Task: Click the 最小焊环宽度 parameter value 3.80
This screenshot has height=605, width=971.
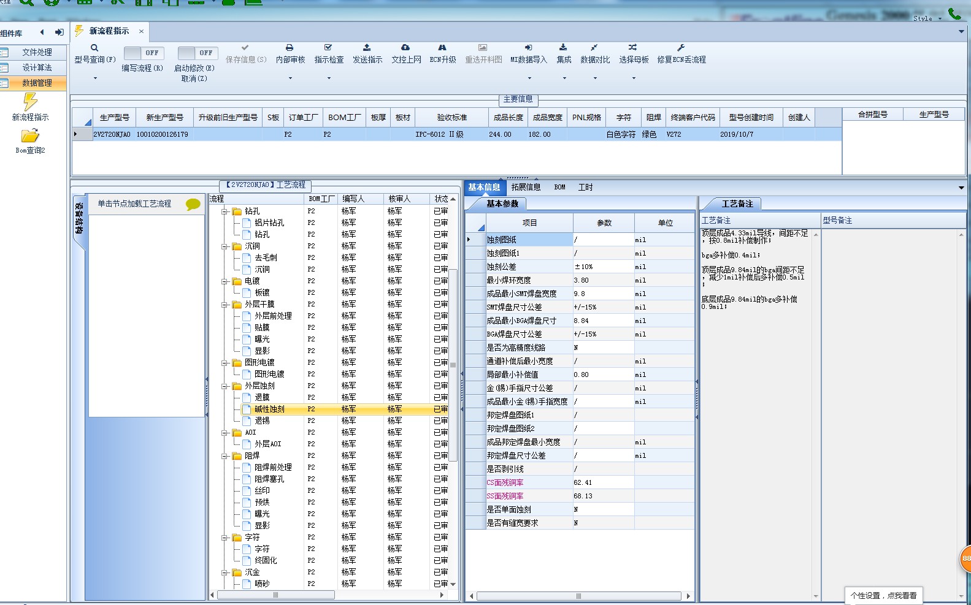Action: coord(603,280)
